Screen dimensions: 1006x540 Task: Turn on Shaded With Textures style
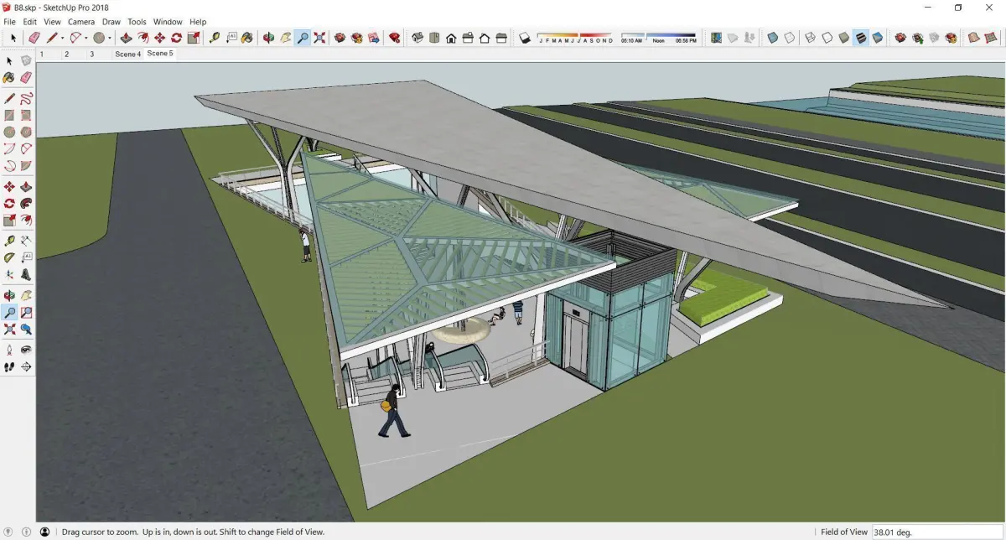tap(860, 38)
